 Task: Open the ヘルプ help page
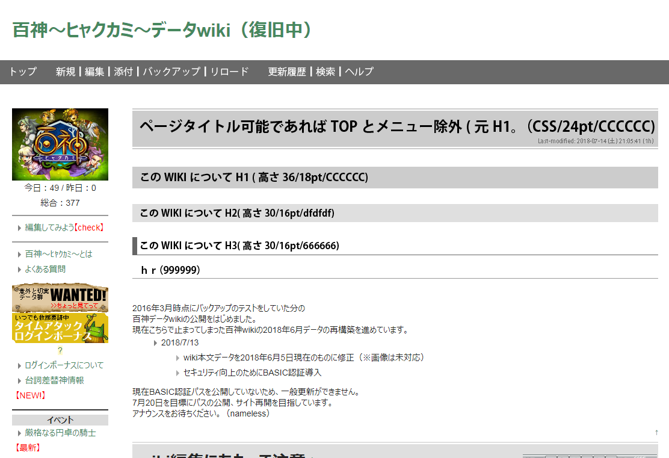[x=359, y=72]
